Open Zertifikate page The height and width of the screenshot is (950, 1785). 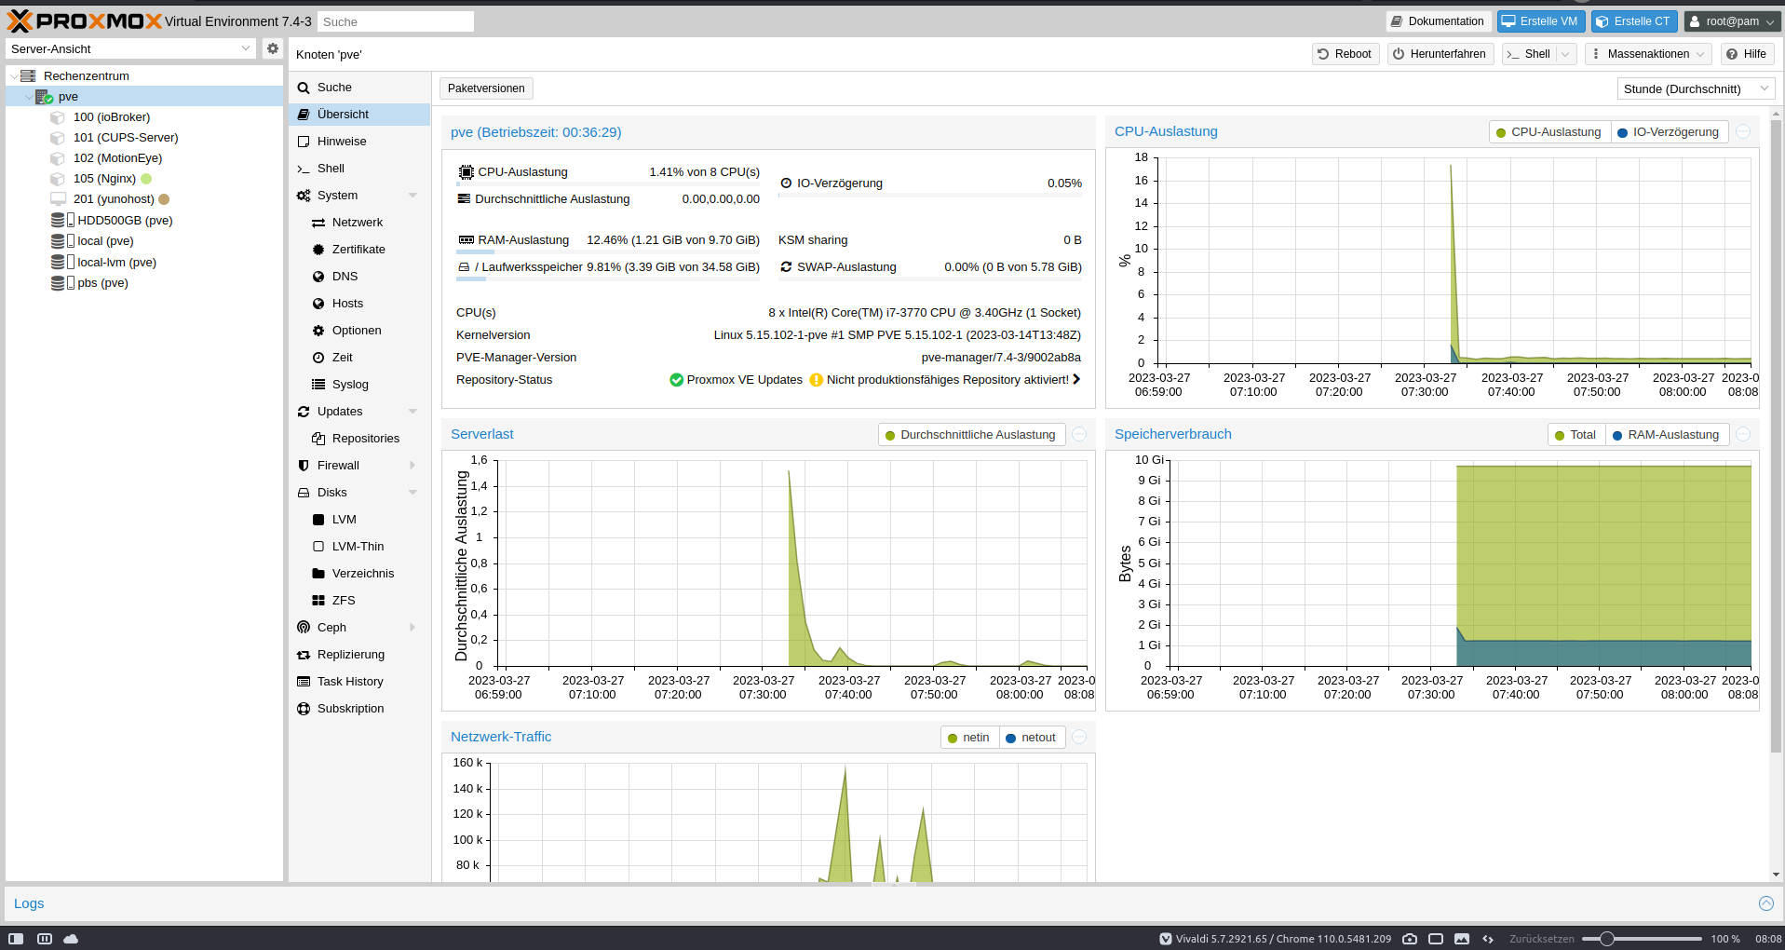(359, 250)
